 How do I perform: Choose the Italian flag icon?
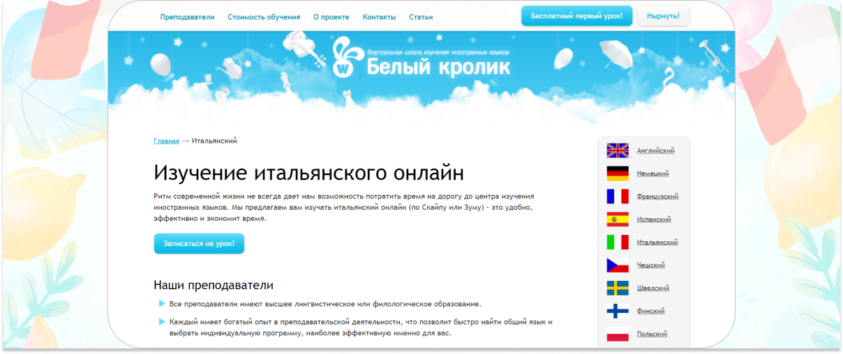pyautogui.click(x=618, y=243)
